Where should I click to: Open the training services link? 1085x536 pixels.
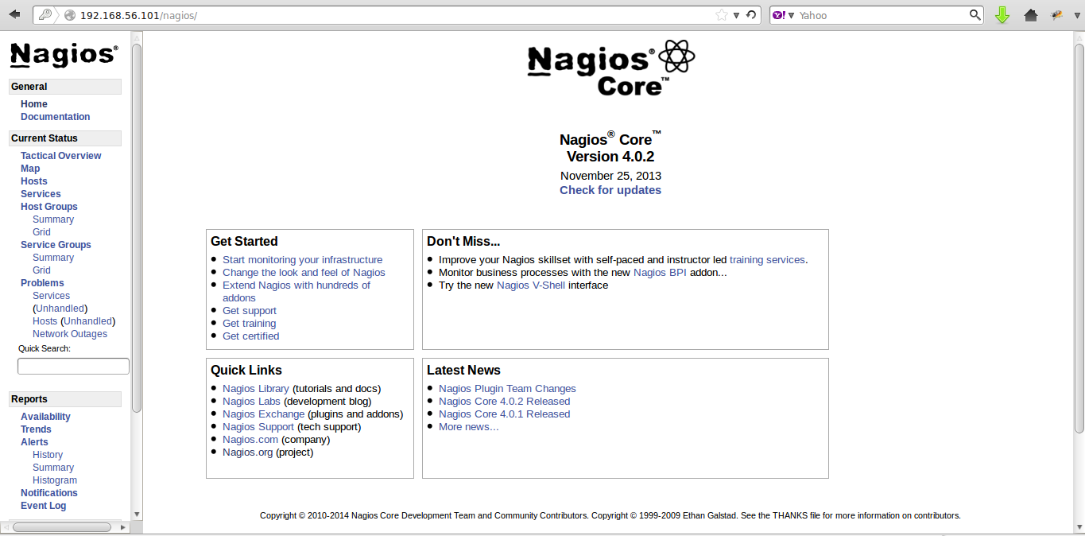click(767, 260)
